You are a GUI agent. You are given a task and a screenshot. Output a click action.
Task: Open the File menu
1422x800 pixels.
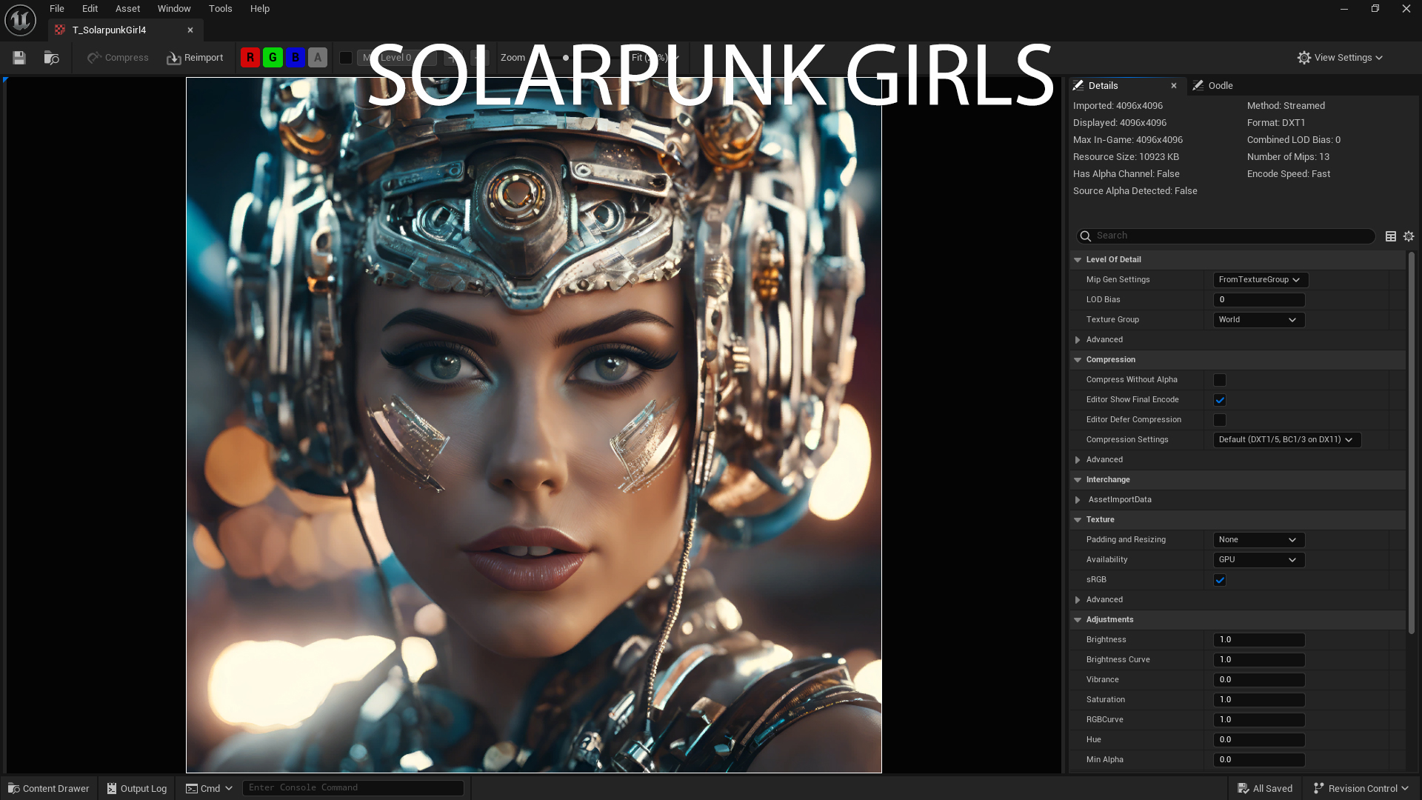click(57, 9)
